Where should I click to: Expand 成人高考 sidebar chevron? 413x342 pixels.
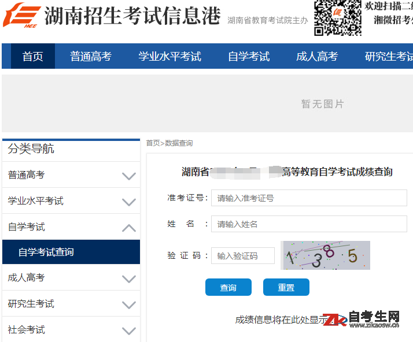[129, 278]
